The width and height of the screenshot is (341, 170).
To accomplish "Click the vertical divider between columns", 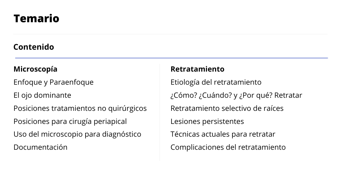I will coord(160,112).
